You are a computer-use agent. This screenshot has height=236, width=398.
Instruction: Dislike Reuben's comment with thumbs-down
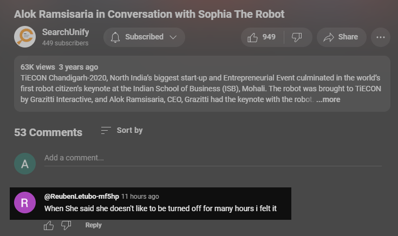(66, 225)
